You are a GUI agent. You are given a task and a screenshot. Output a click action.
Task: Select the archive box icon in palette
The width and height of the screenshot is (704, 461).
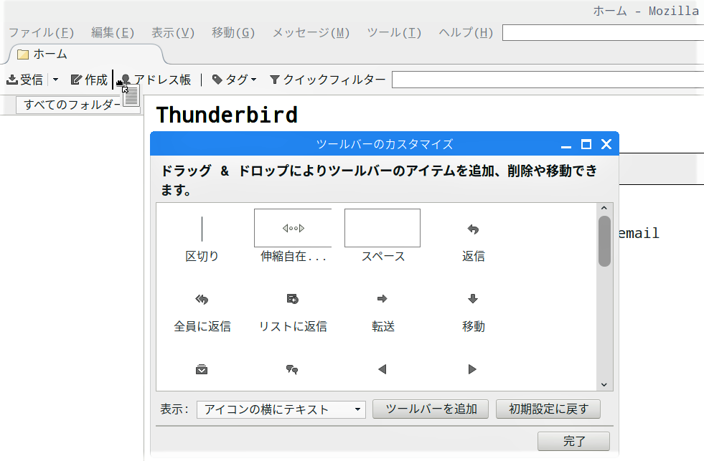[x=202, y=369]
